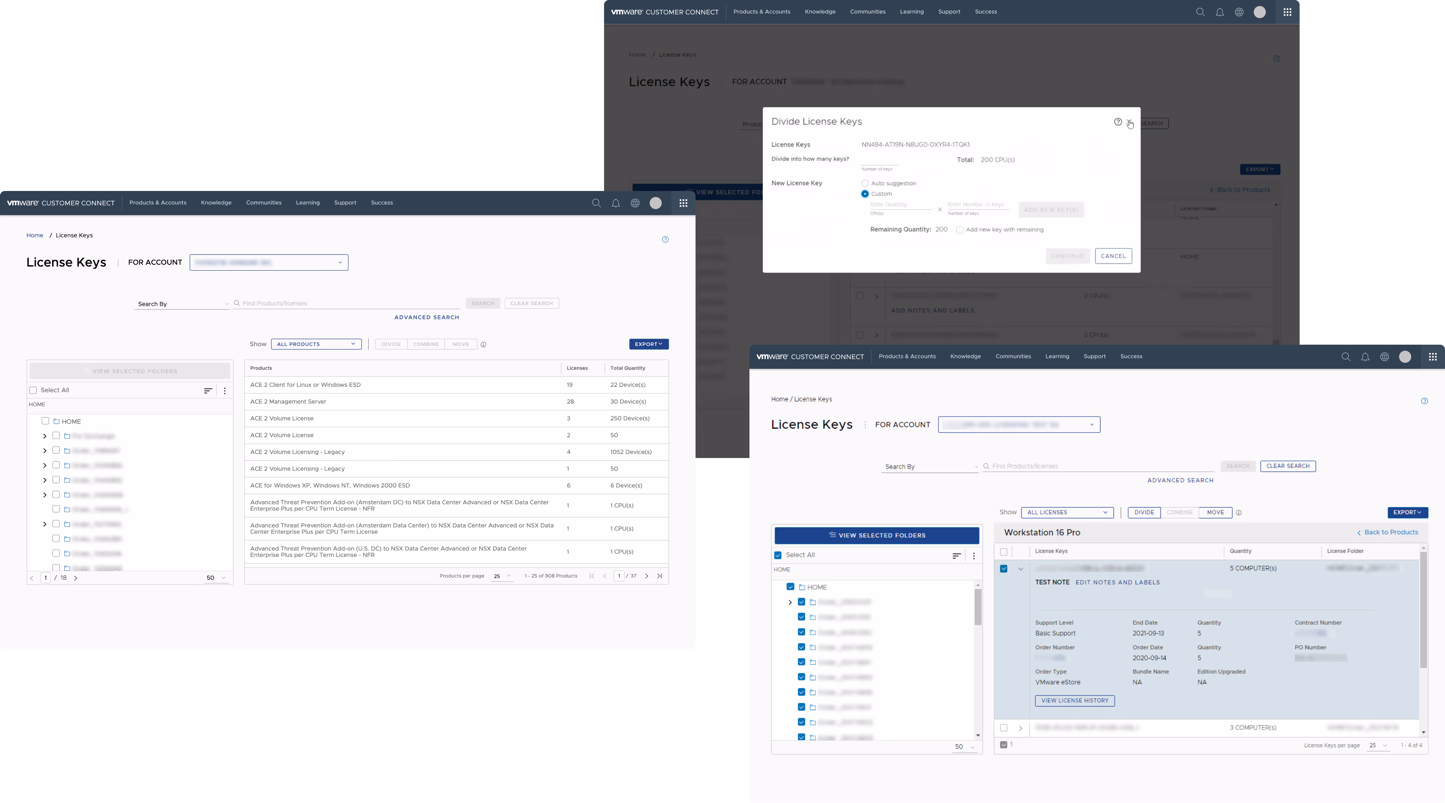Click the VIEW LICENSE HISTORY button
The height and width of the screenshot is (803, 1445).
[1074, 701]
